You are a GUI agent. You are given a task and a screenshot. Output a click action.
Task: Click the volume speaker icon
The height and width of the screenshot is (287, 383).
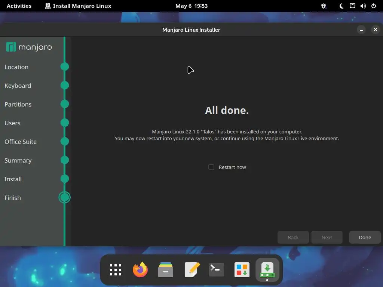click(363, 6)
